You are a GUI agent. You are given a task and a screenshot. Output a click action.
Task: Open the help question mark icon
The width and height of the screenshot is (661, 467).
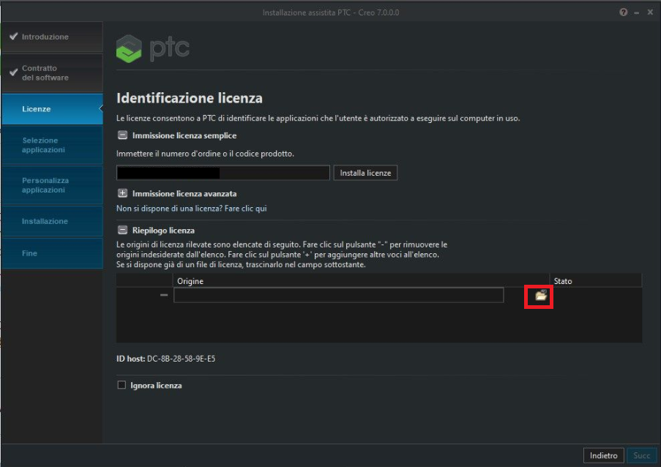click(624, 12)
